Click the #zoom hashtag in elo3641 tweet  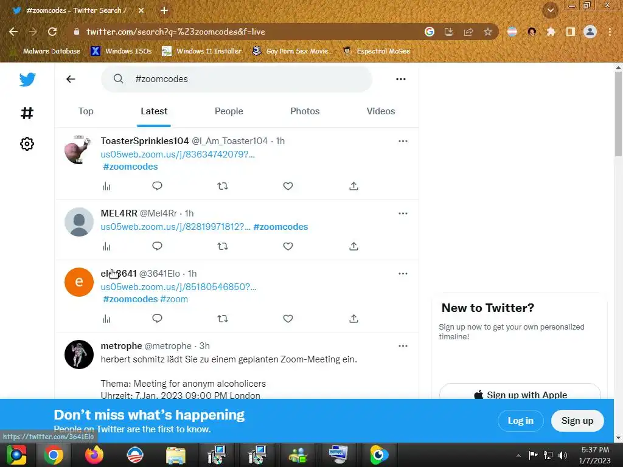174,299
